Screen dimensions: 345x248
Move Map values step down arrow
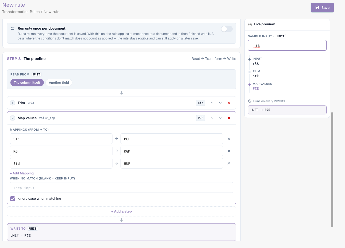click(x=220, y=118)
